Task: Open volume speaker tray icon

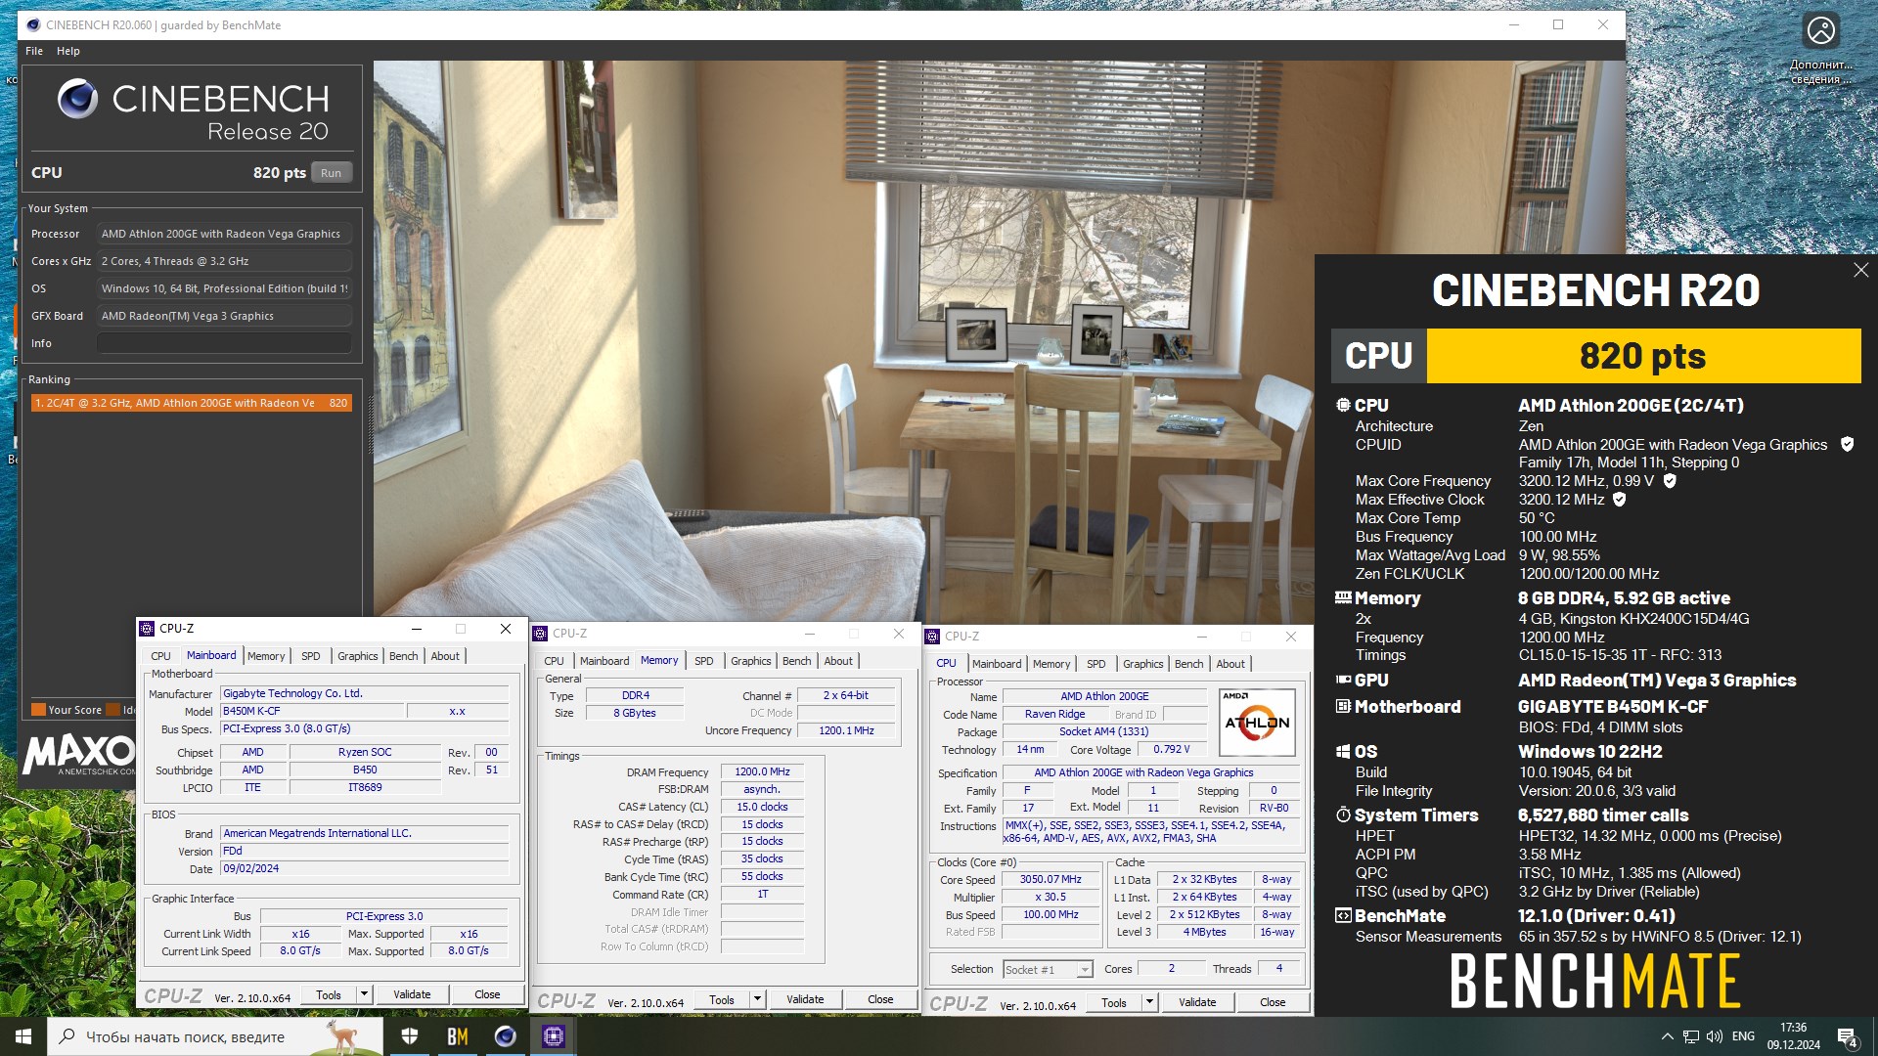Action: pos(1715,1036)
